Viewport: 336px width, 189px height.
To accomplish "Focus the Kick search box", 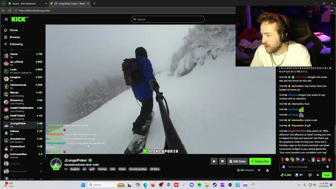I will 168,19.
